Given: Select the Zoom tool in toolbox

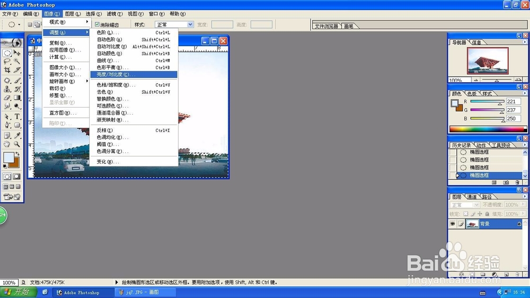Looking at the screenshot, I should pyautogui.click(x=17, y=144).
